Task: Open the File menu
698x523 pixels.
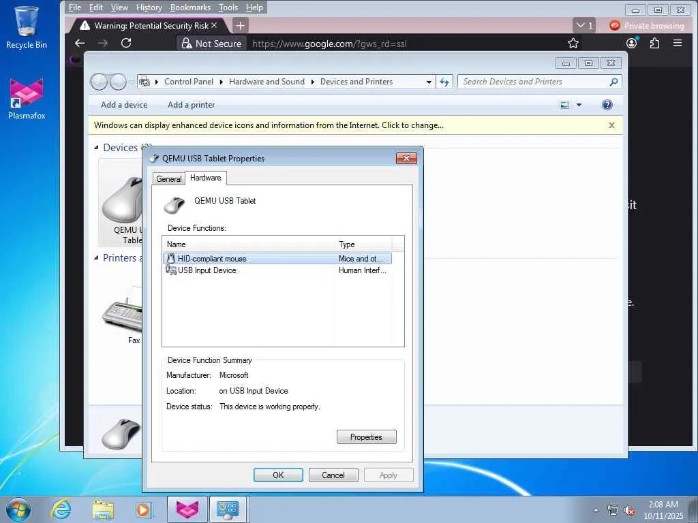Action: click(75, 7)
